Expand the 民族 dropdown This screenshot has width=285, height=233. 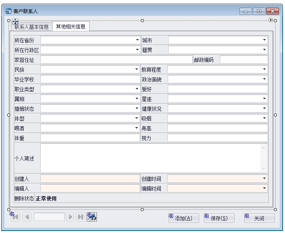point(136,69)
